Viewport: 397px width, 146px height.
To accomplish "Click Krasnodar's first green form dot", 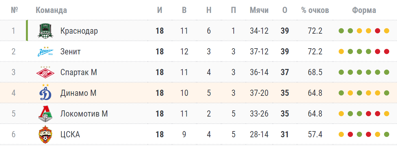I will coord(341,31).
